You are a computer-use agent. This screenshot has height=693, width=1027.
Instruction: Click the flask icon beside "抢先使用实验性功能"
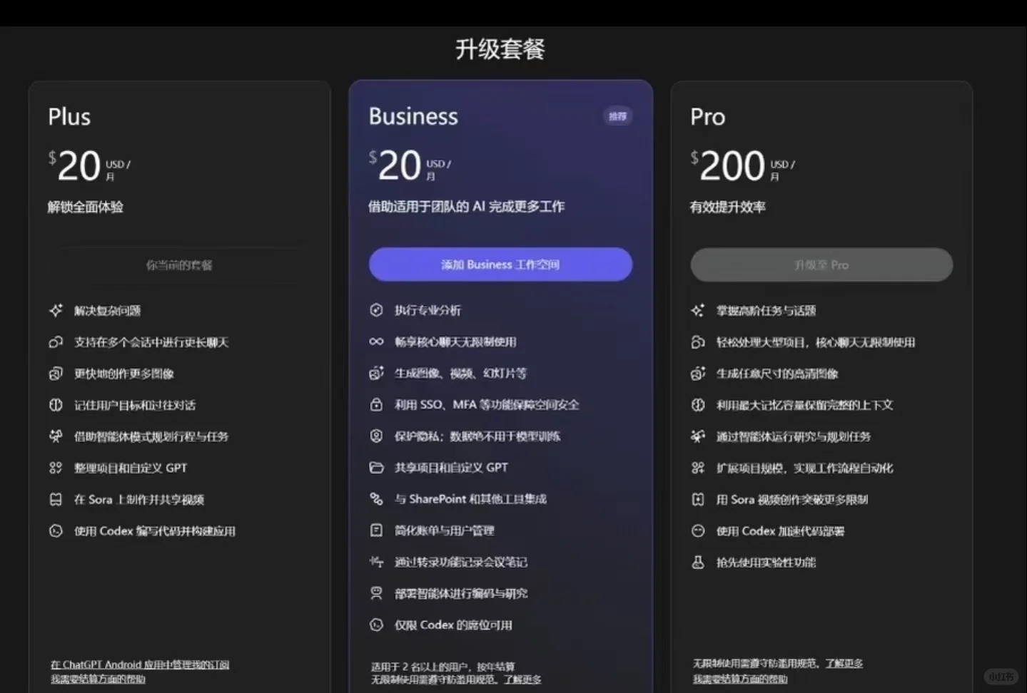coord(698,562)
